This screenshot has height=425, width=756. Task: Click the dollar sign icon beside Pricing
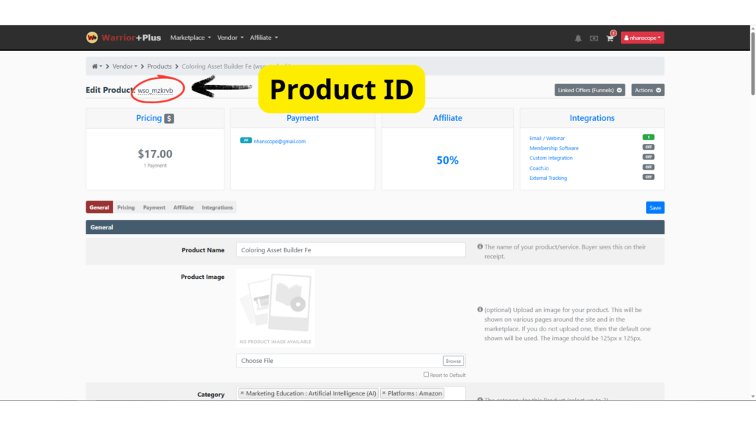tap(169, 118)
